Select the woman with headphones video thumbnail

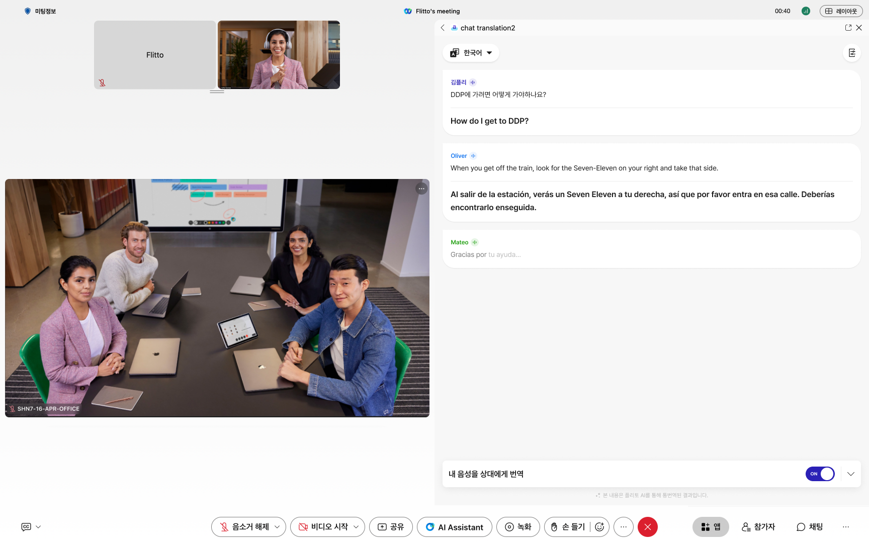[279, 55]
